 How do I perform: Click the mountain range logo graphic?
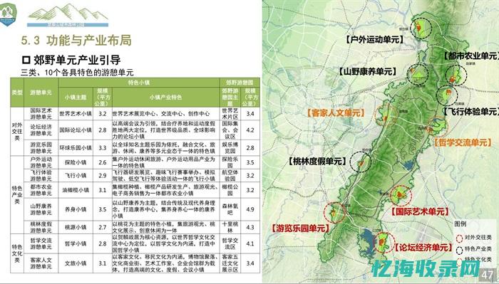(x=68, y=15)
